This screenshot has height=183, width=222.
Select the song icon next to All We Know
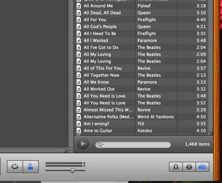[79, 82]
